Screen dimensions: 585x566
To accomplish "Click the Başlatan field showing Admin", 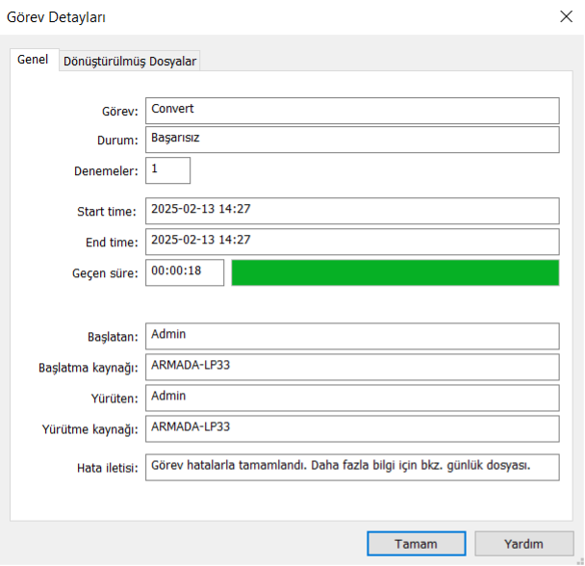I will tap(352, 336).
